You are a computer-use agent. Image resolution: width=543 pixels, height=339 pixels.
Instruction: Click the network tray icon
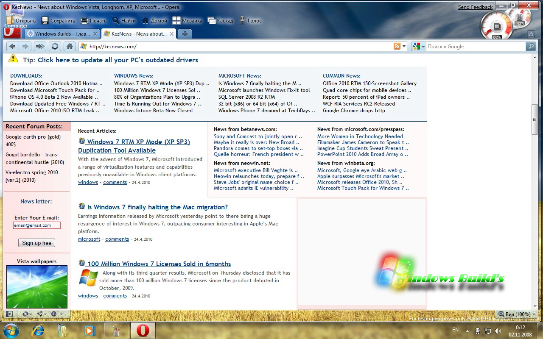[488, 331]
